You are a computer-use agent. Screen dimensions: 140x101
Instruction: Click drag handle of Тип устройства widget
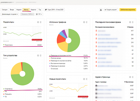coord(41,55)
